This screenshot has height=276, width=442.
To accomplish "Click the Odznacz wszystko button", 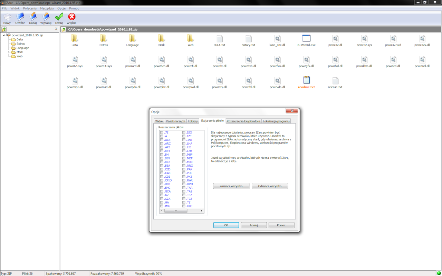I will tap(270, 186).
